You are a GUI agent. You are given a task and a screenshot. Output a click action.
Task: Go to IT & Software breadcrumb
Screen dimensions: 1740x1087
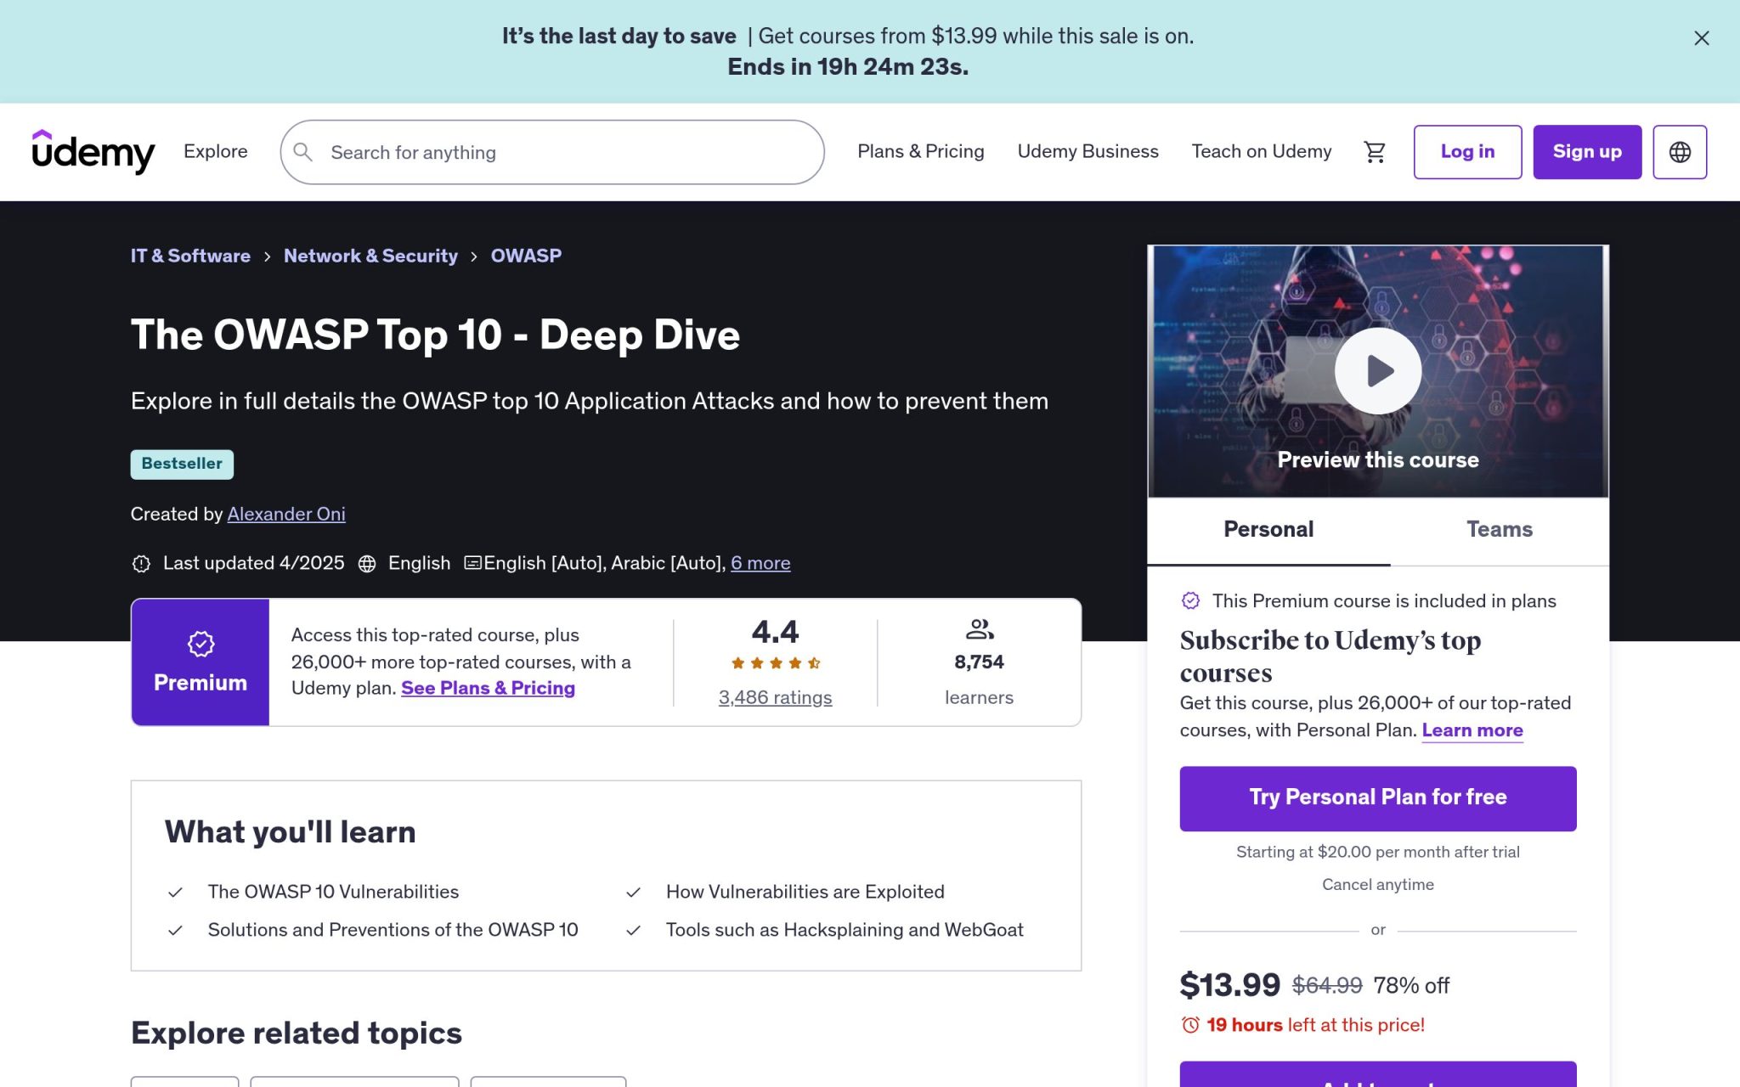[x=190, y=256]
